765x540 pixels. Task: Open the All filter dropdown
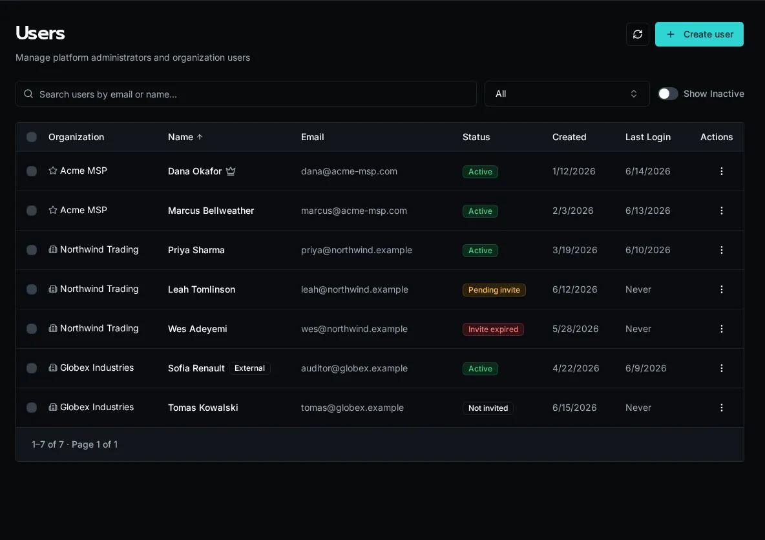coord(567,94)
